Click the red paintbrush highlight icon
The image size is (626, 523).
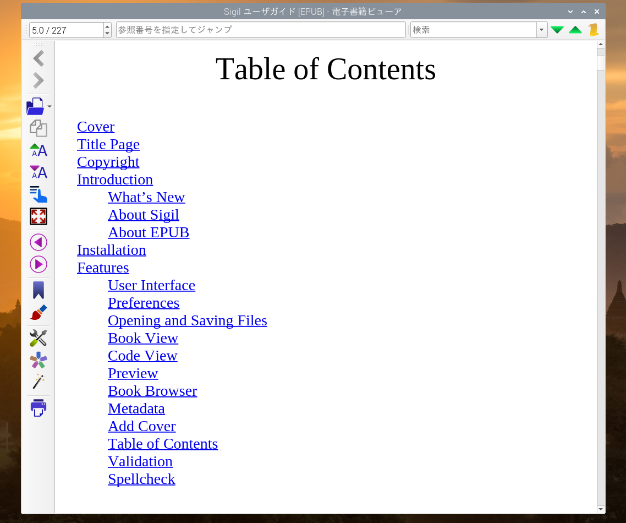point(39,313)
